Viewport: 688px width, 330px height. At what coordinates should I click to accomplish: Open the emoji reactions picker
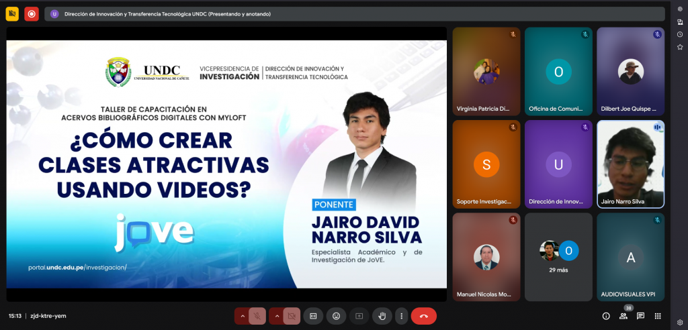(336, 316)
